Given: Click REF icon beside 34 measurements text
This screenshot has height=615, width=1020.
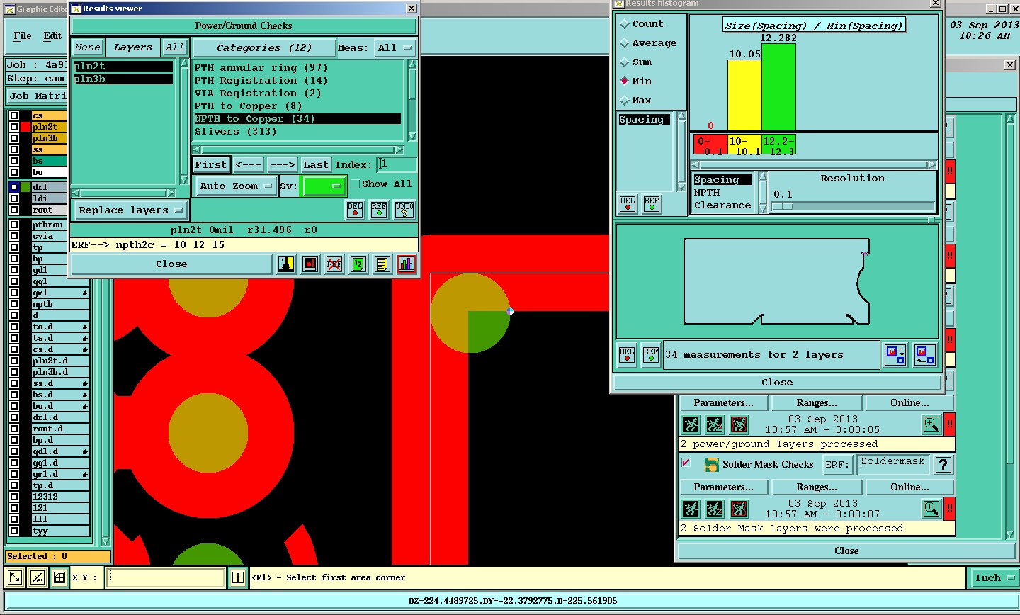Looking at the screenshot, I should [x=651, y=354].
